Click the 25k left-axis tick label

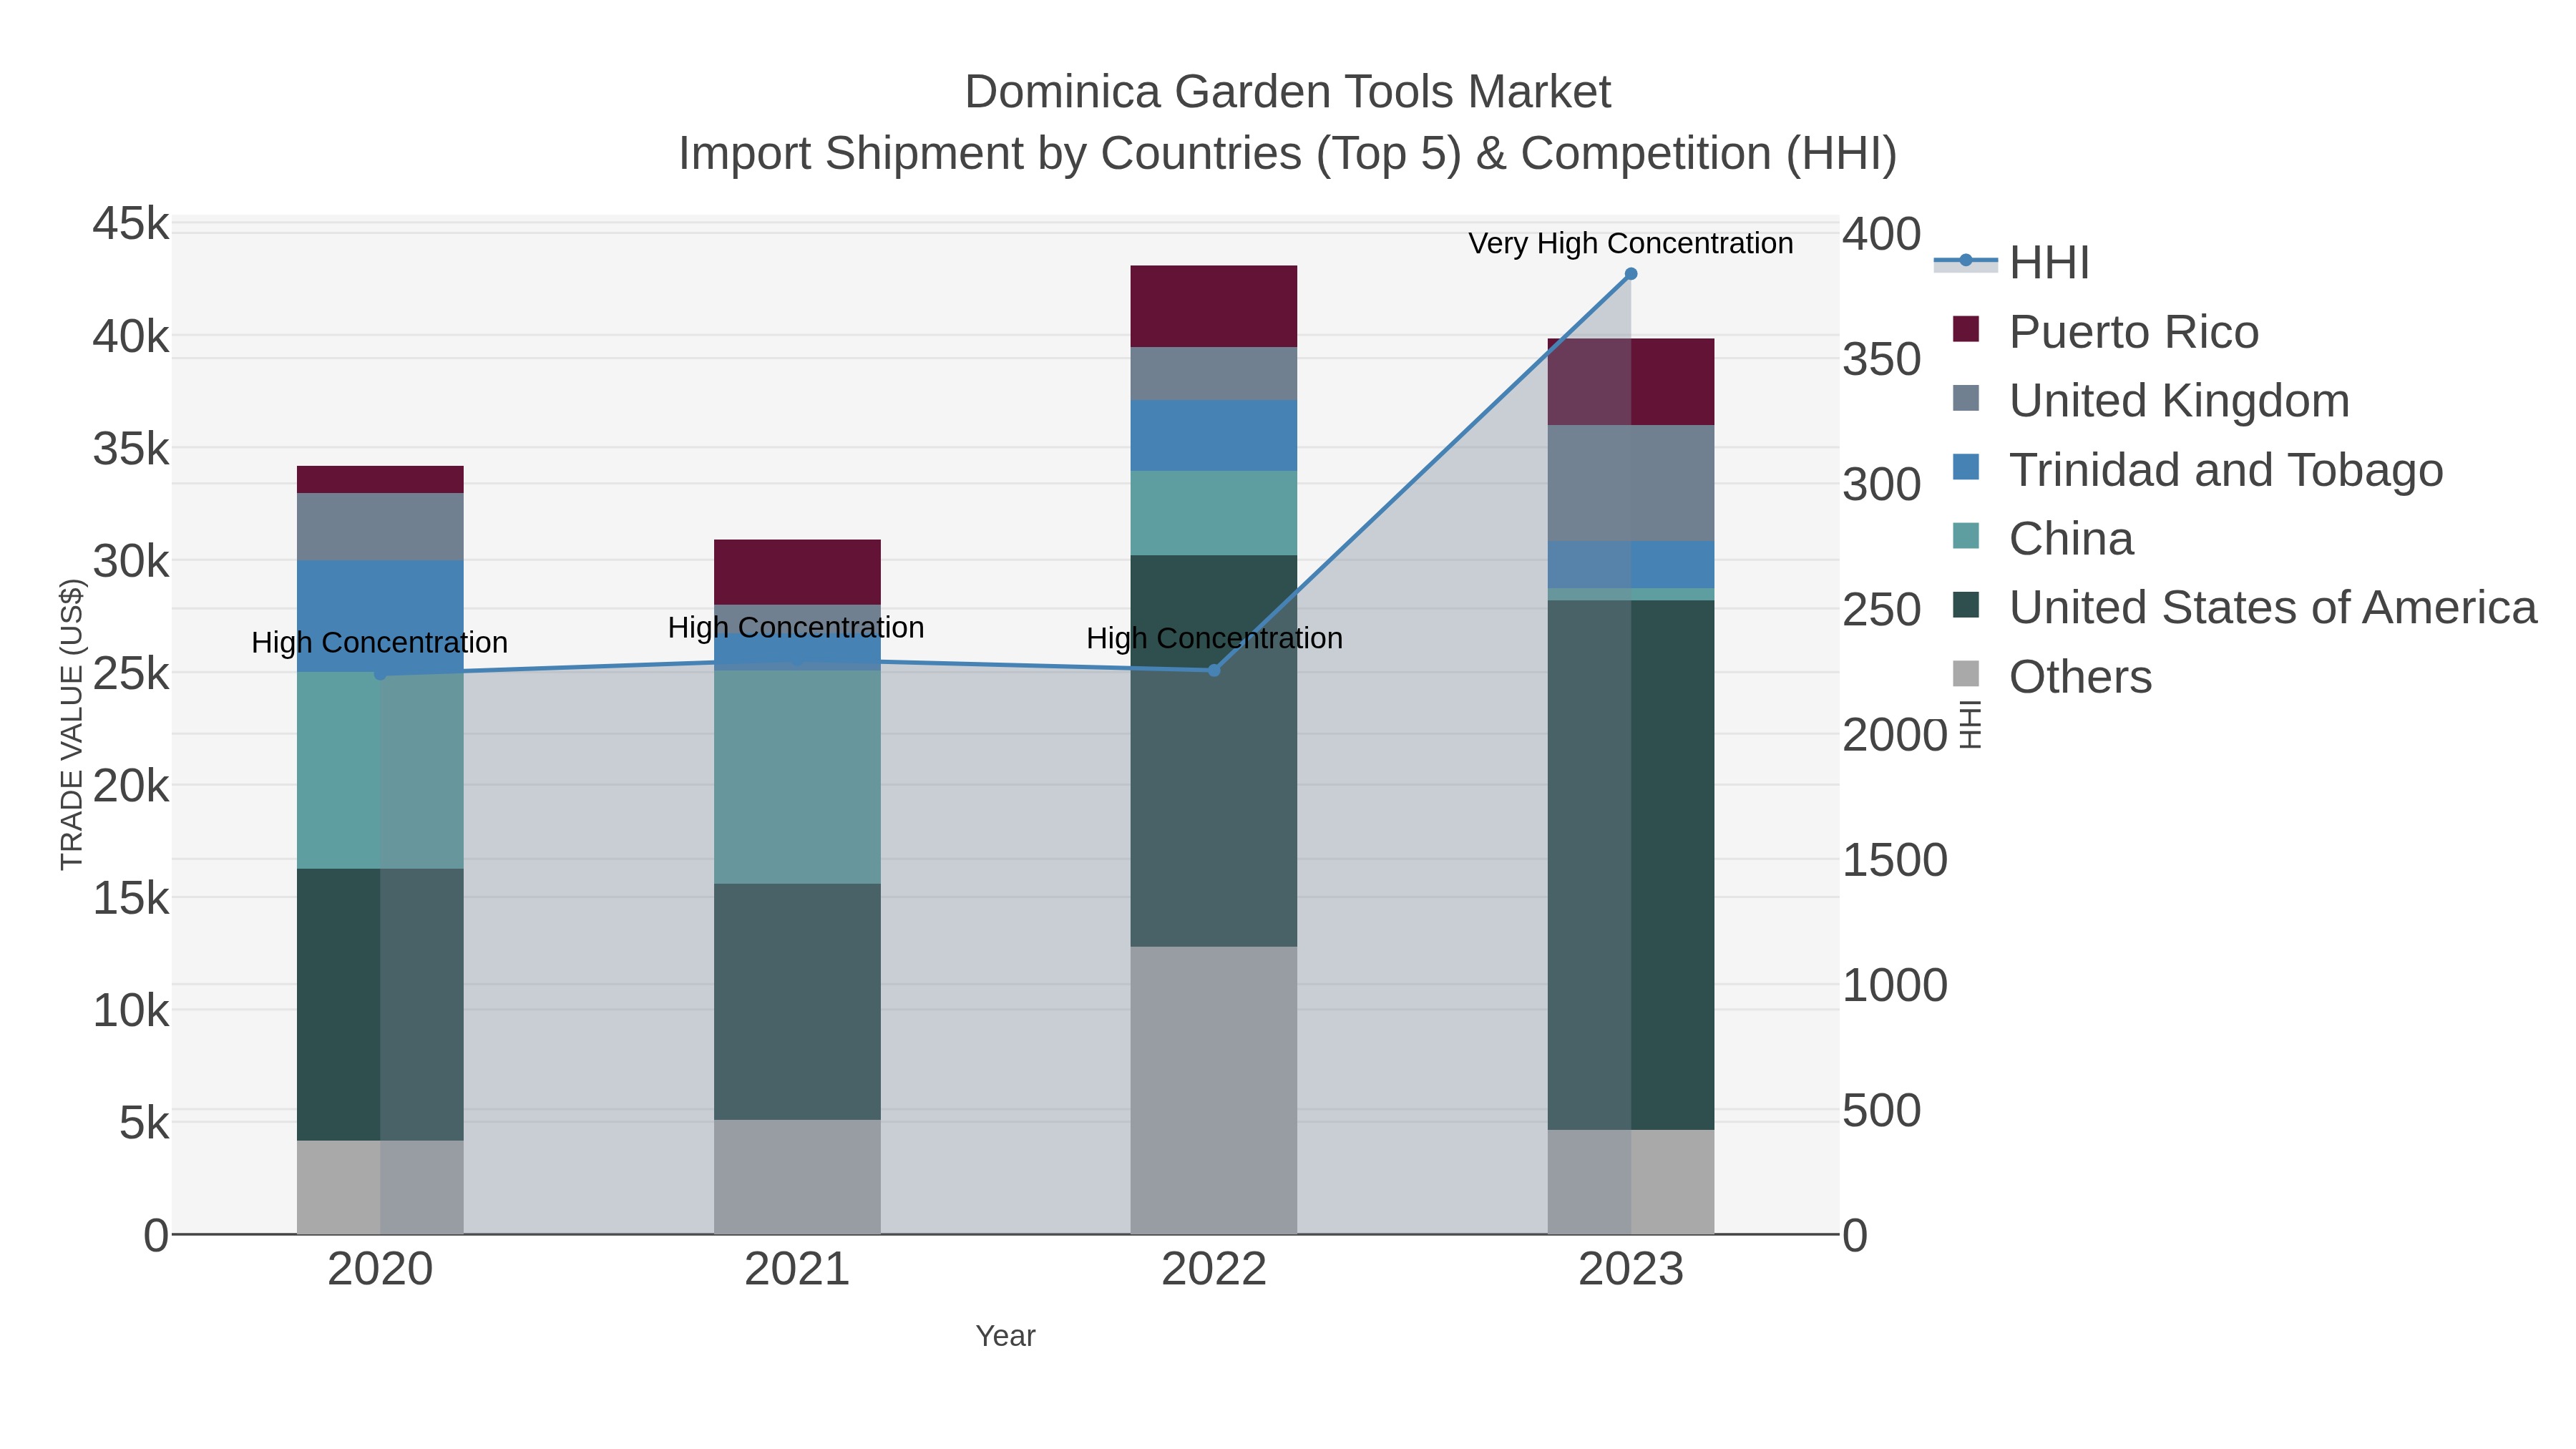tap(131, 674)
